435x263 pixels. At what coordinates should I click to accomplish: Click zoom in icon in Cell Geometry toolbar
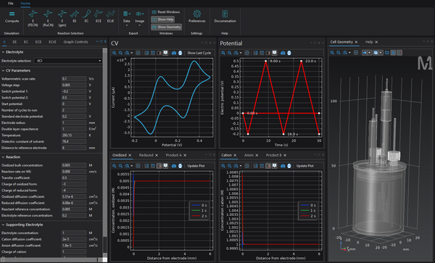(x=332, y=53)
